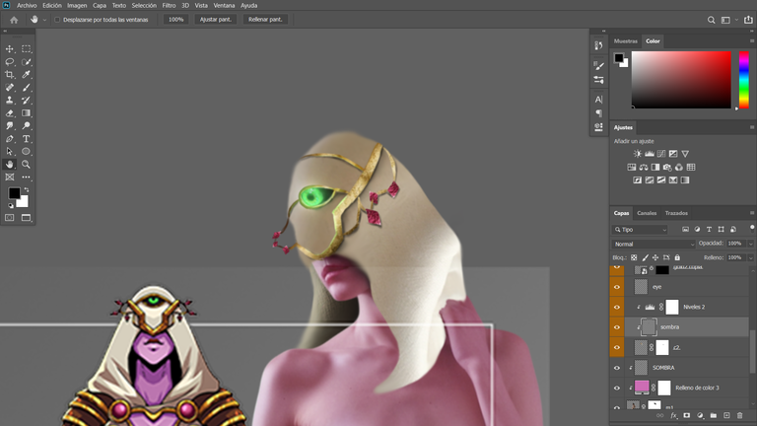Open the Ajustes panel menu
The height and width of the screenshot is (426, 757).
[752, 127]
